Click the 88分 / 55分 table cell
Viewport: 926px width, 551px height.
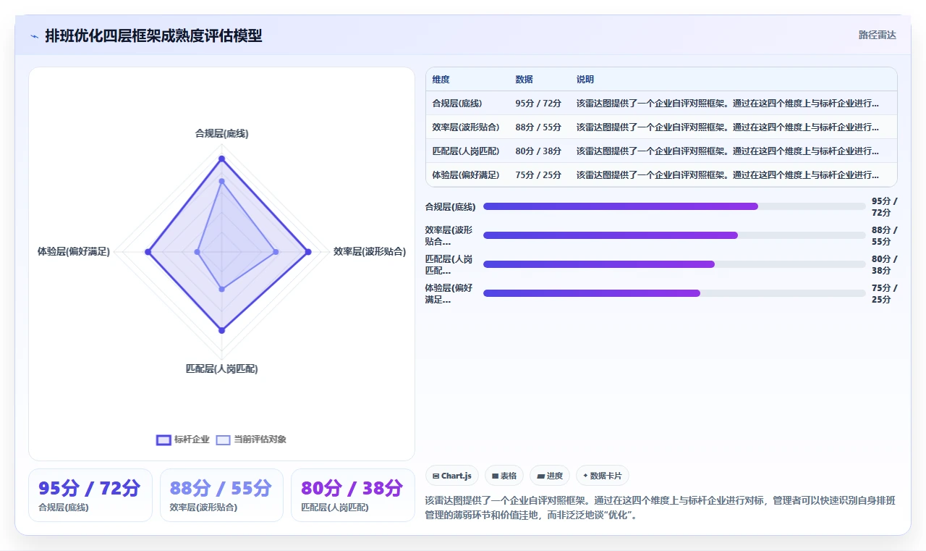(538, 127)
